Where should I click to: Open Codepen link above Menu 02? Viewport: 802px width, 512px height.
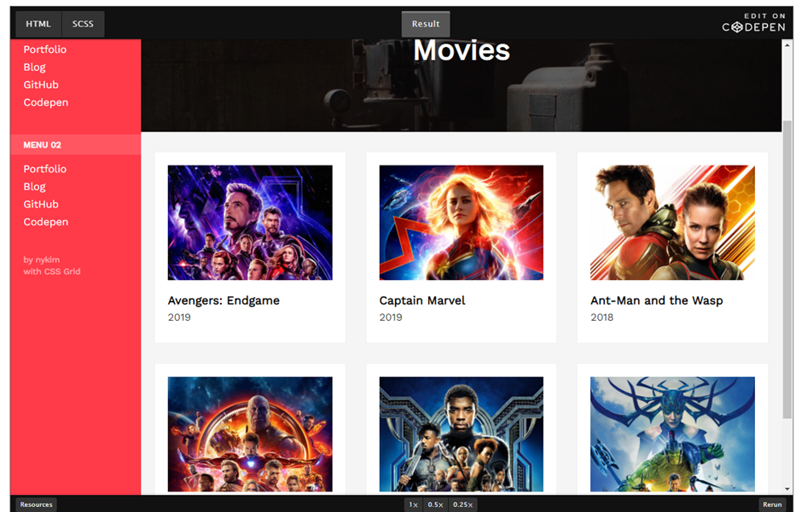point(45,102)
